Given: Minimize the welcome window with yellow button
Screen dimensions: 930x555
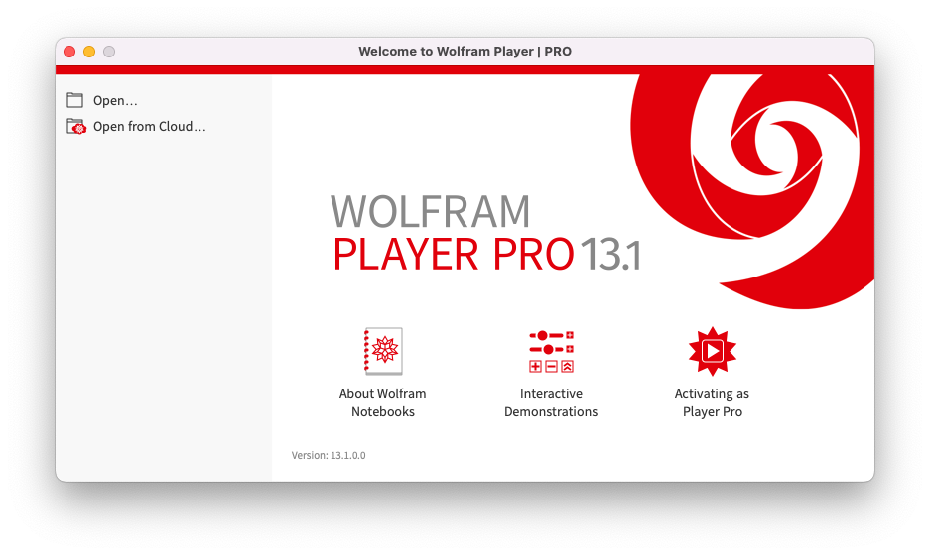Looking at the screenshot, I should (x=89, y=52).
